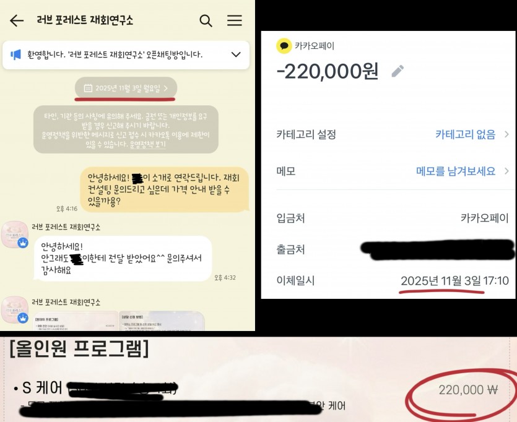Select the yellow sent message bubble

point(164,189)
